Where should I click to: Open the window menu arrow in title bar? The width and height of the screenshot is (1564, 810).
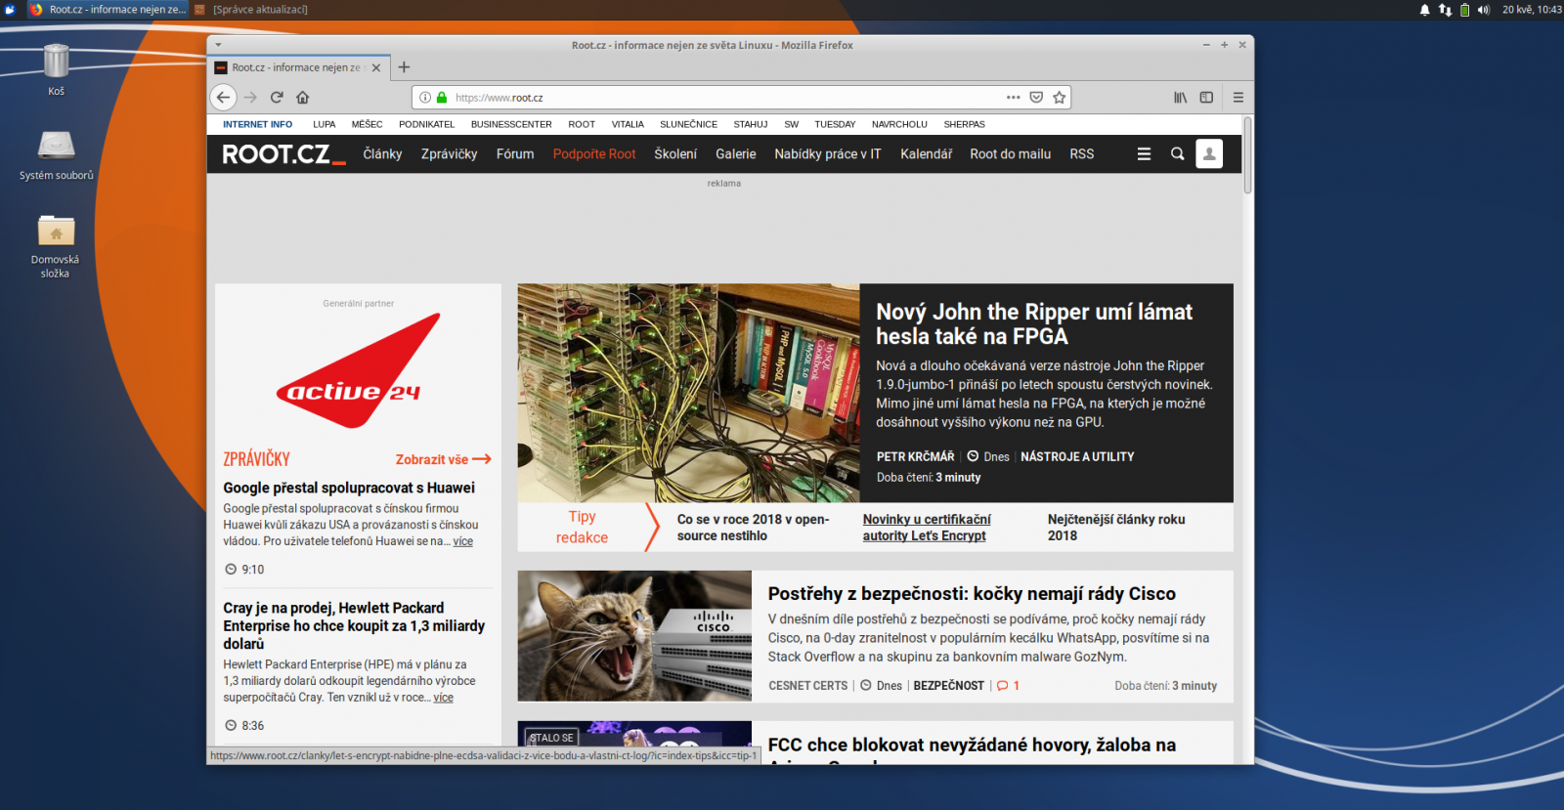coord(219,45)
